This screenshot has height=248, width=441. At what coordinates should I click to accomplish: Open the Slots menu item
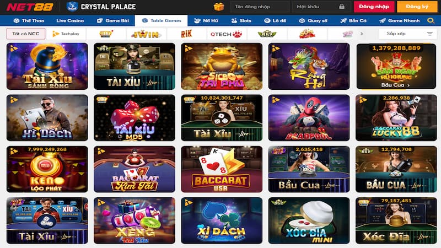(x=241, y=20)
